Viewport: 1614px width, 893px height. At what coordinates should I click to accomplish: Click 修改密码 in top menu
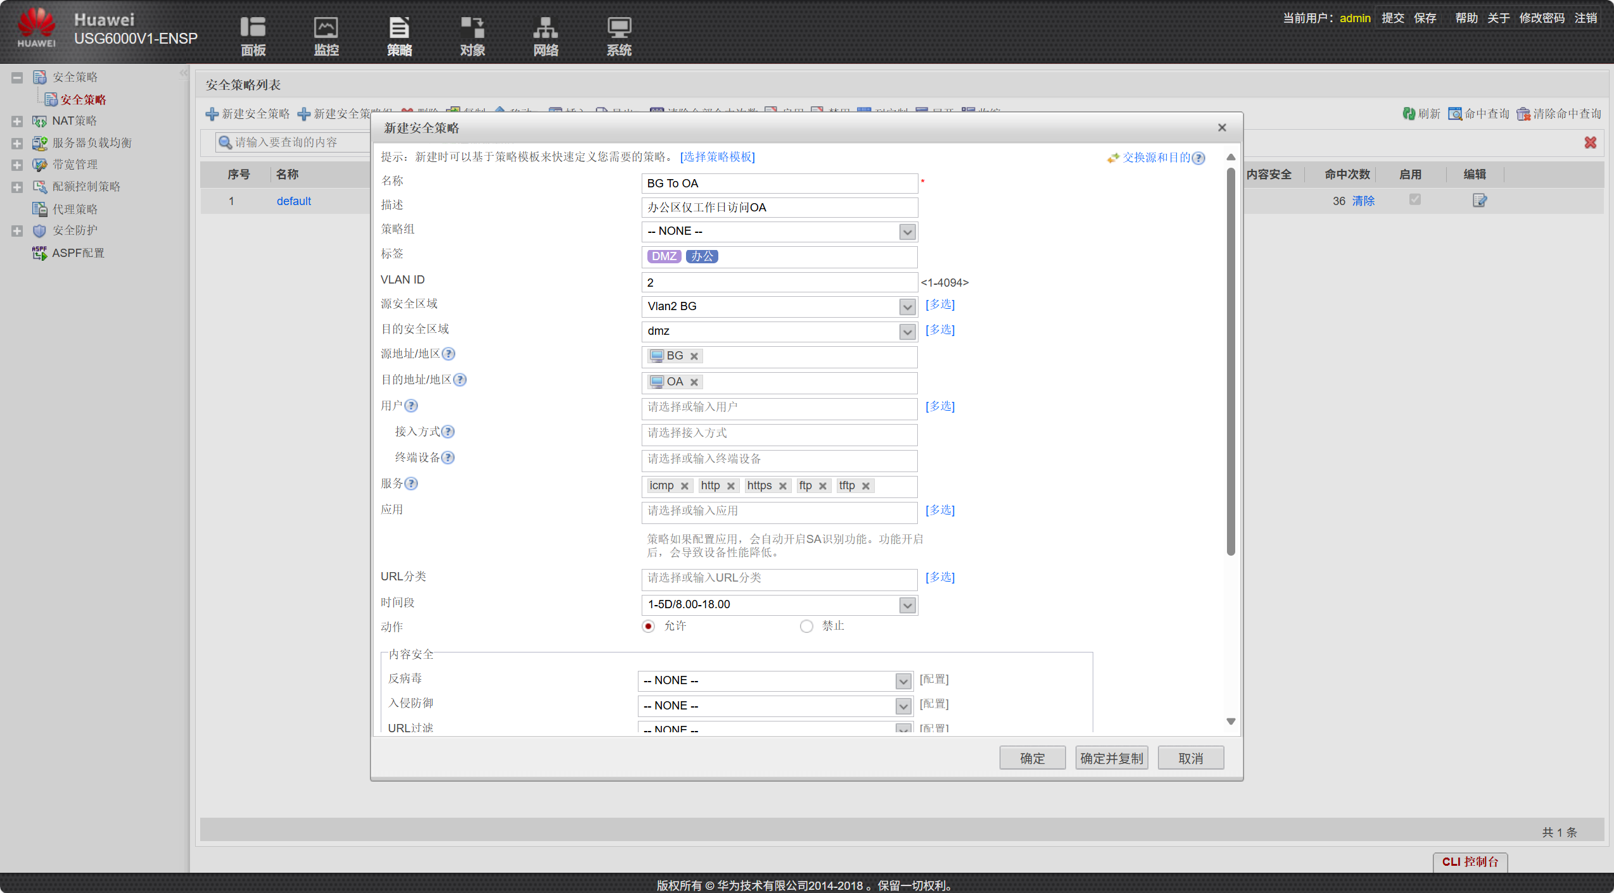1542,18
